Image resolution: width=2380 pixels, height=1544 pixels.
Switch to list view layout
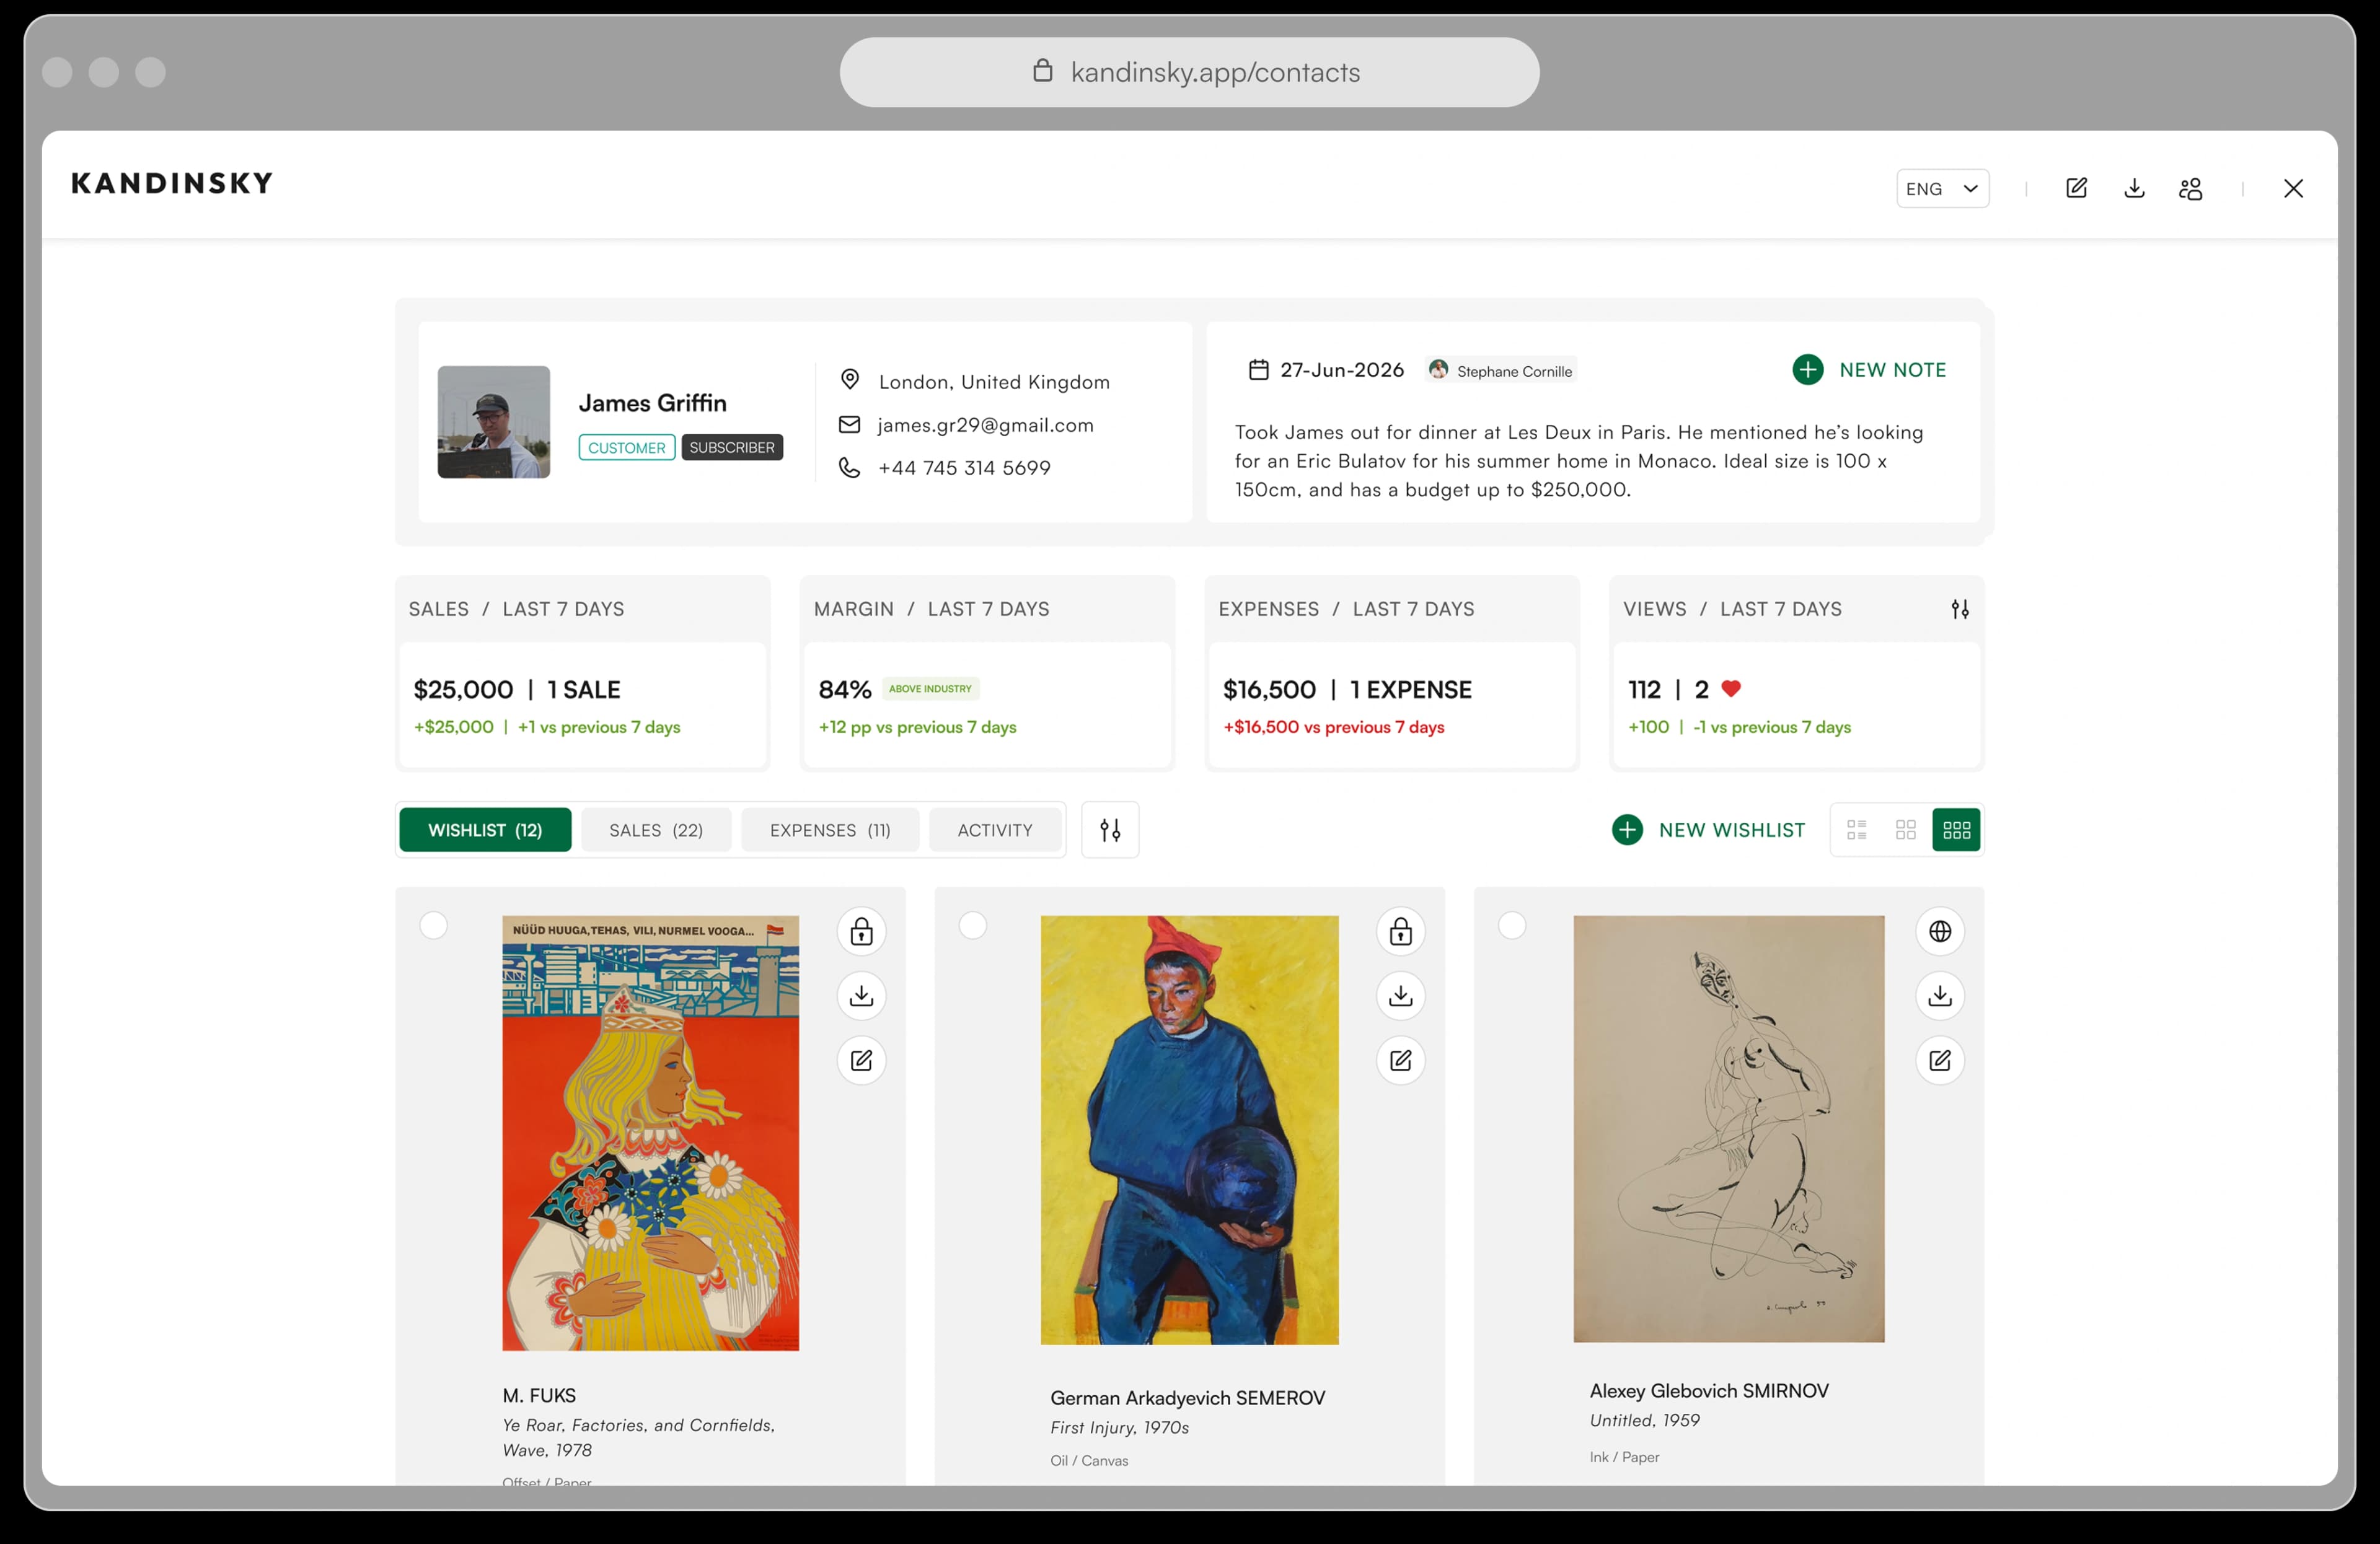(1857, 830)
